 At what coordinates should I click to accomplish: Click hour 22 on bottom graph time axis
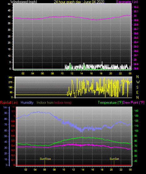121,170
